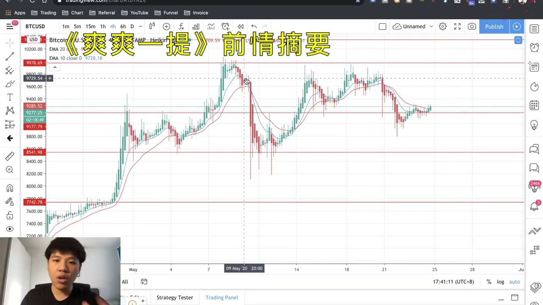Click the timezone clock 17:41:11 (UTC+8)
Screen dimensions: 543x305
coord(453,282)
